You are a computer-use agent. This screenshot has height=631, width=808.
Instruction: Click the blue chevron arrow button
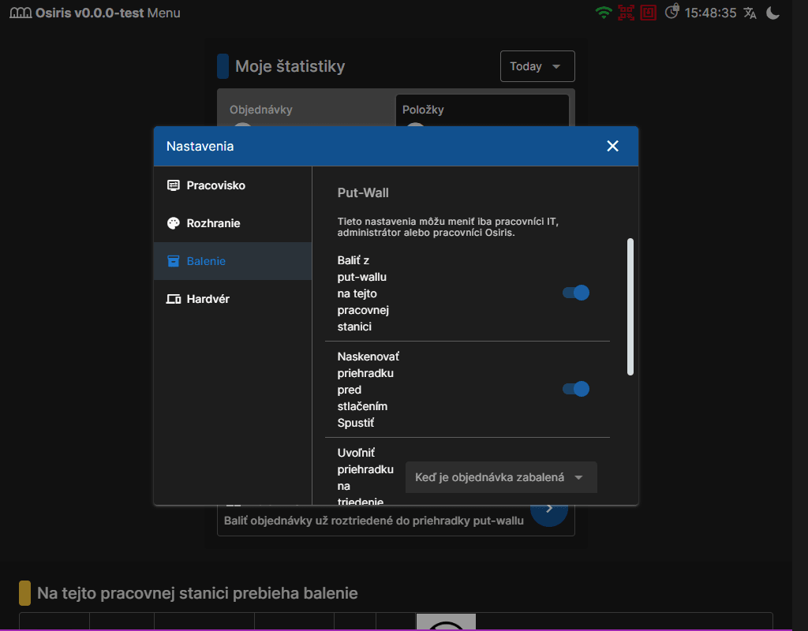pos(549,509)
